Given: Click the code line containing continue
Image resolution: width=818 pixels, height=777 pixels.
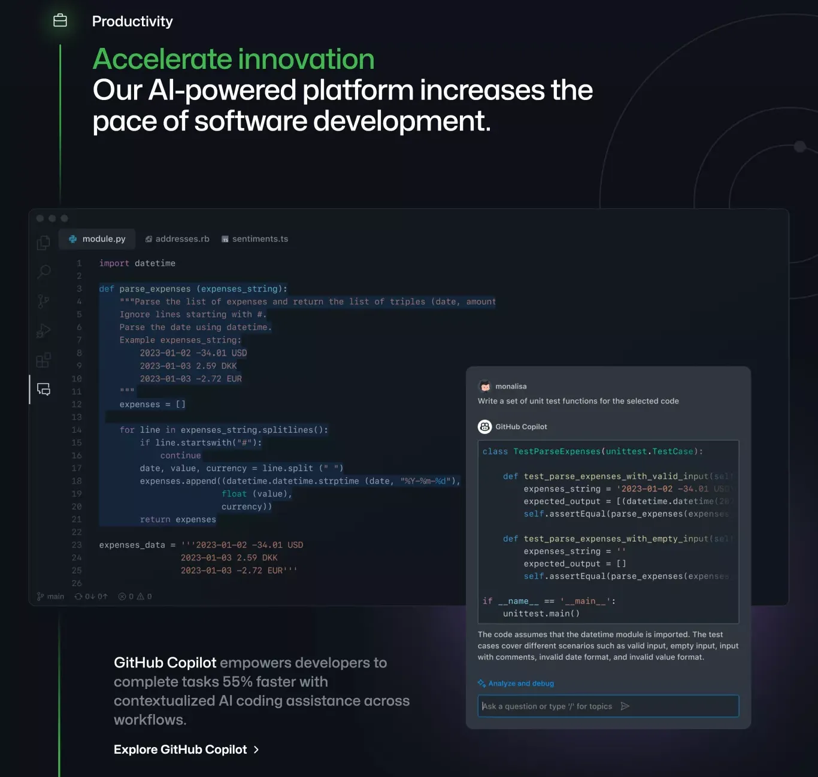Looking at the screenshot, I should (x=180, y=456).
